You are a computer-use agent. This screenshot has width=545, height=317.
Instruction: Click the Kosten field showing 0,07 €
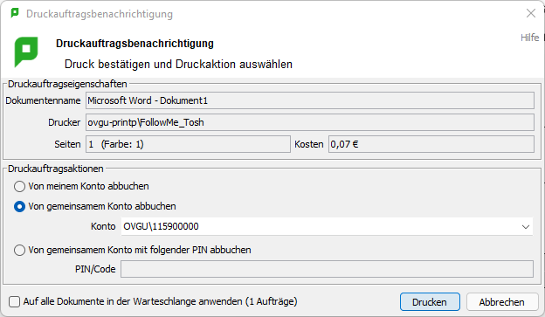(x=431, y=144)
